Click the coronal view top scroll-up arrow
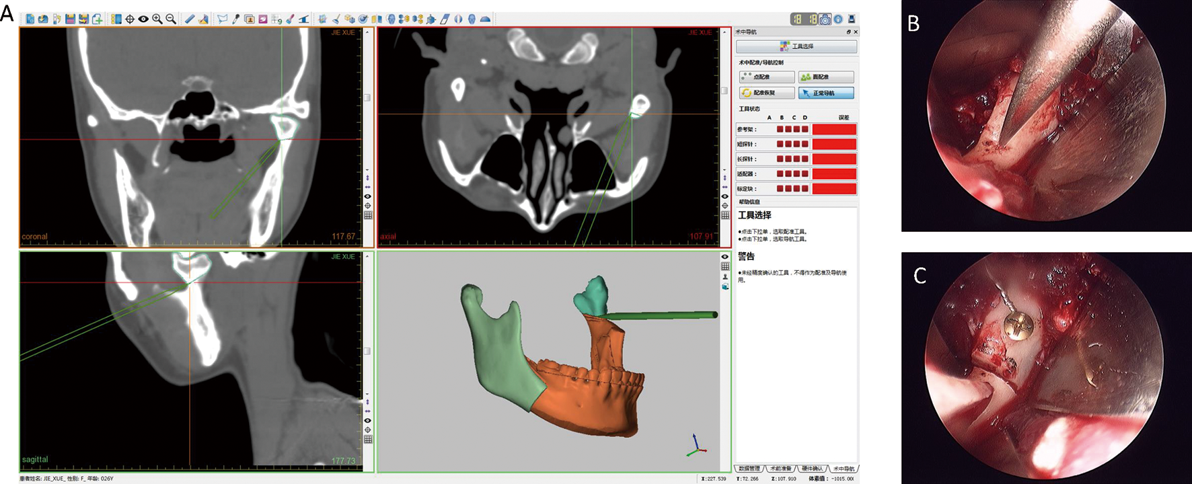This screenshot has height=484, width=1192. (x=367, y=32)
